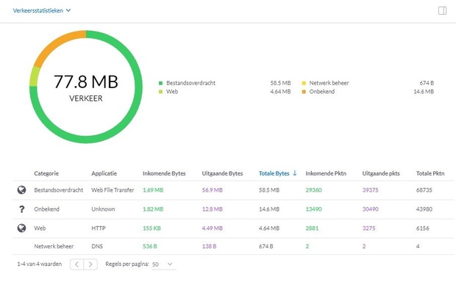The height and width of the screenshot is (285, 456).
Task: Go to next page of results
Action: 90,264
